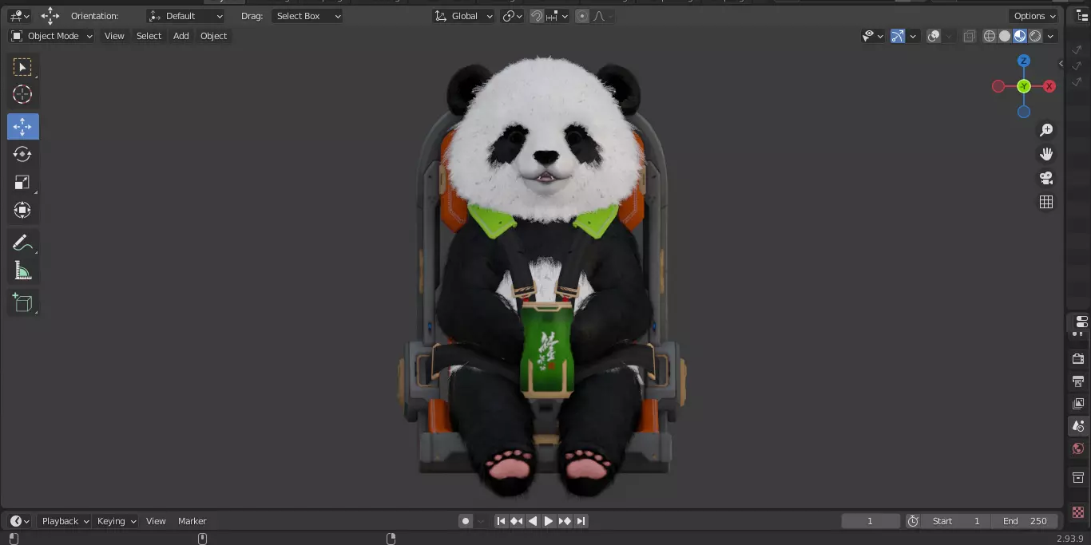The image size is (1091, 545).
Task: Click the red X axis gizmo
Action: [1049, 86]
